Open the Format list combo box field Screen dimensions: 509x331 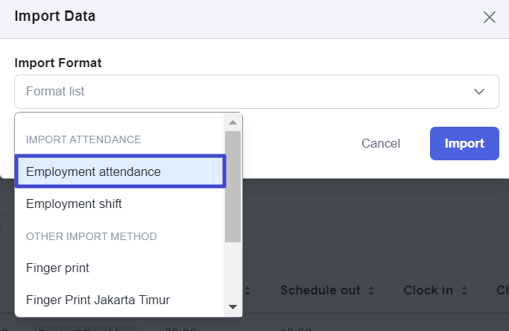(x=256, y=92)
